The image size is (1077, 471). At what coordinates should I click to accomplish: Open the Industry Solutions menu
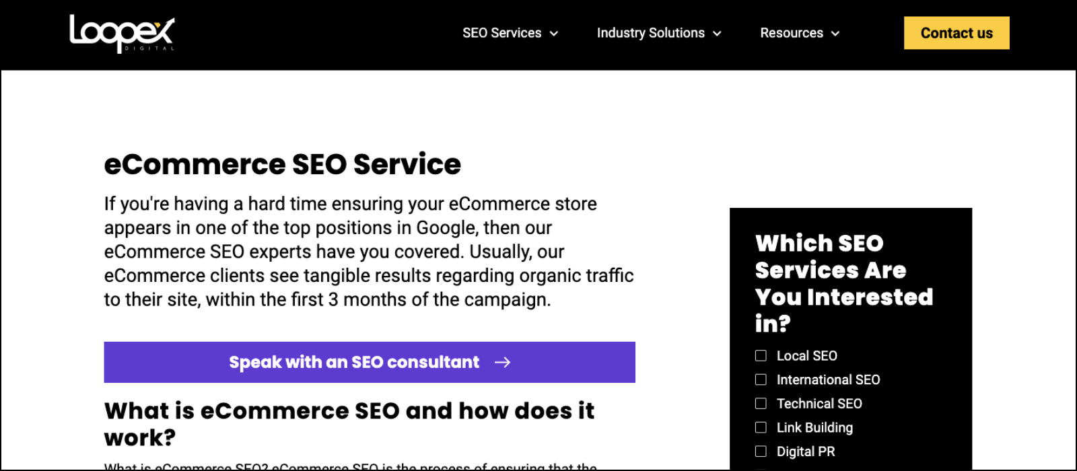[650, 33]
